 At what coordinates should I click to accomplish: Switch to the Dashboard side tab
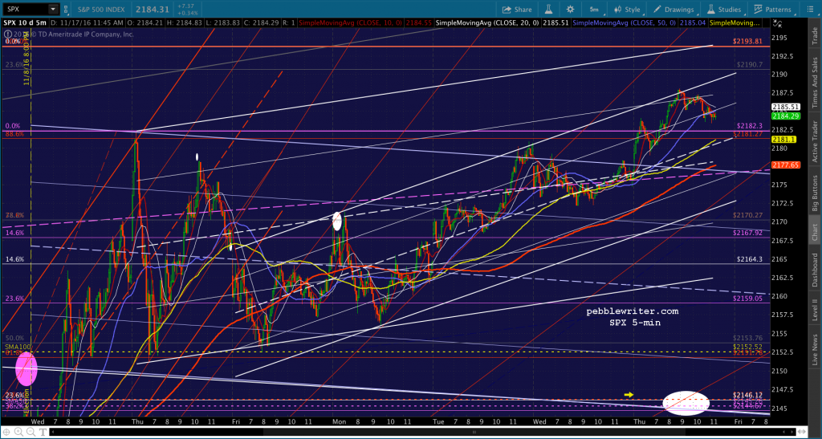(816, 270)
